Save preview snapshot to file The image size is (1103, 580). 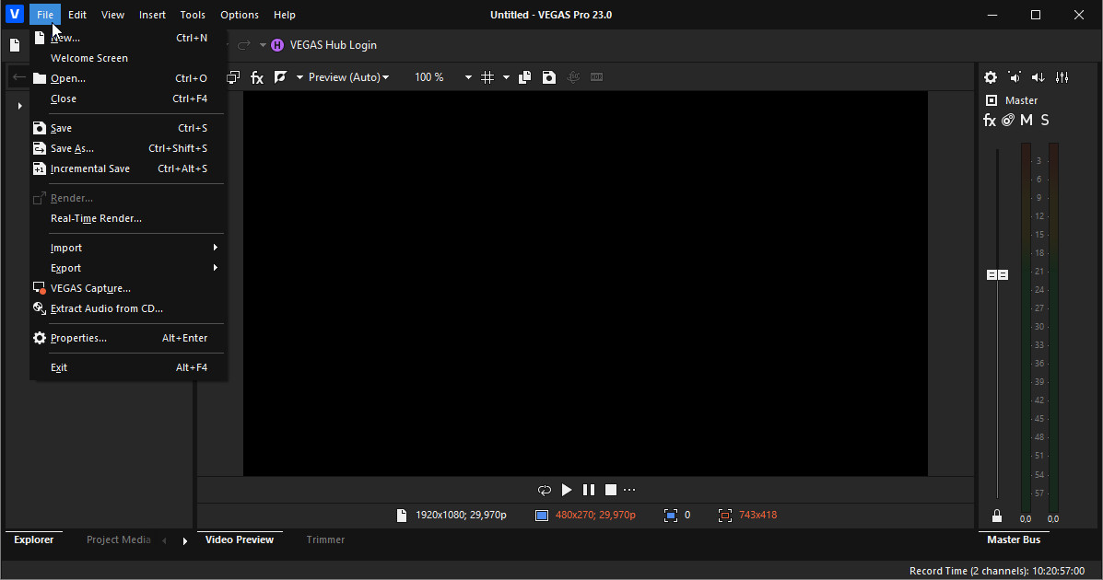[549, 77]
